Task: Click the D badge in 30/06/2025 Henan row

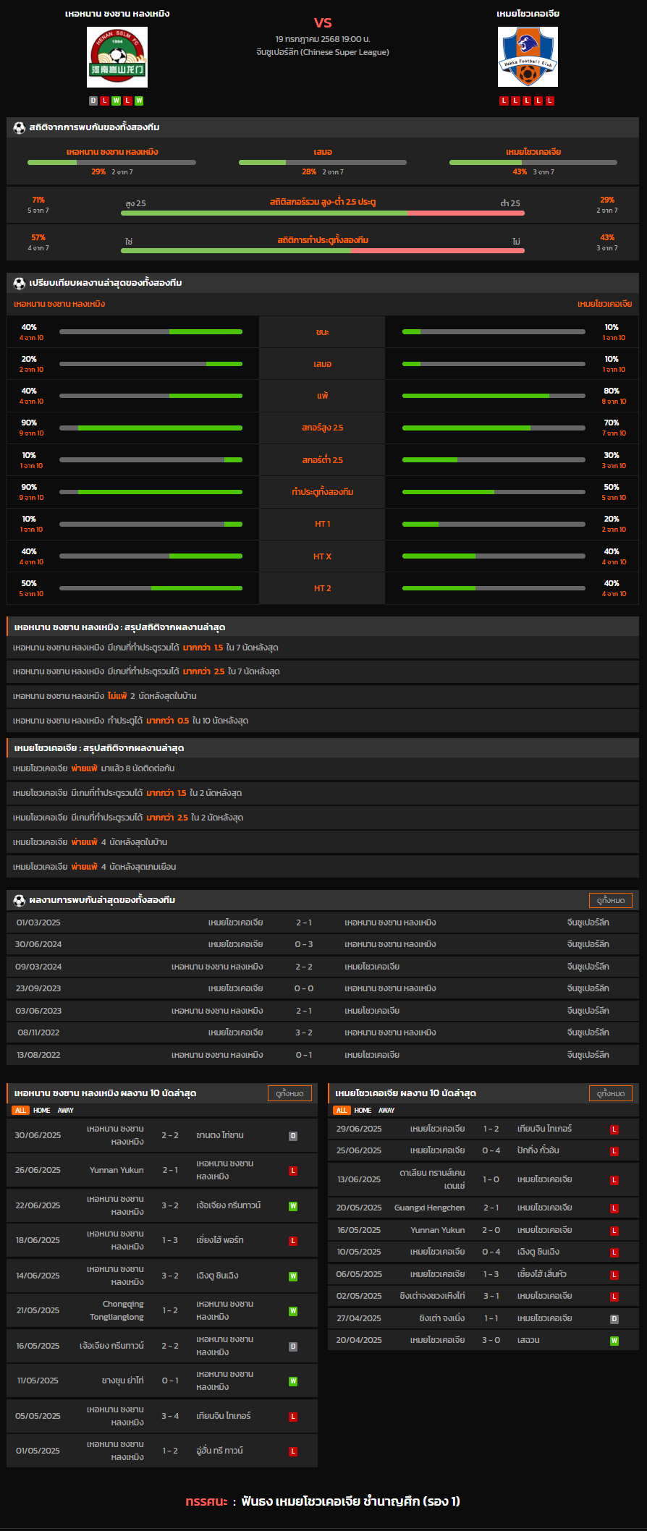Action: [x=293, y=1136]
